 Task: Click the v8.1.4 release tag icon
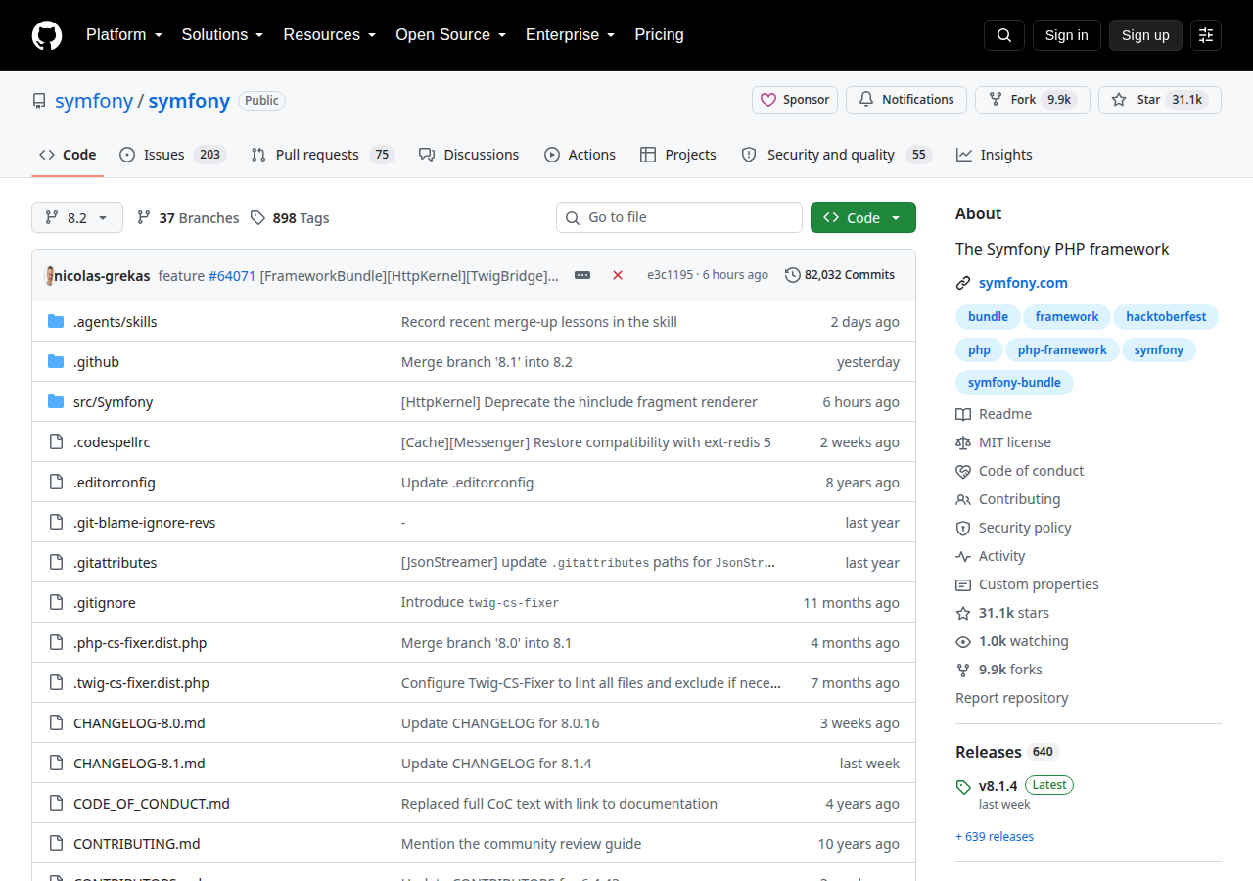[963, 786]
